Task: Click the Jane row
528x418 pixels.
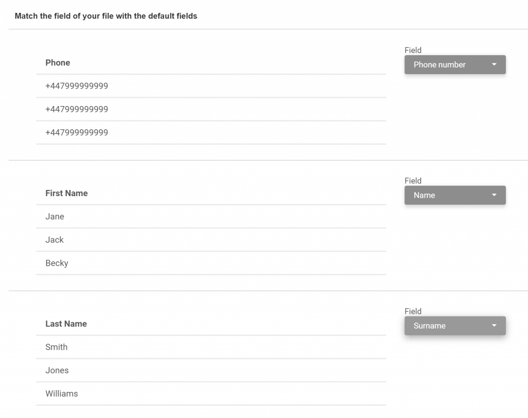Action: 211,216
